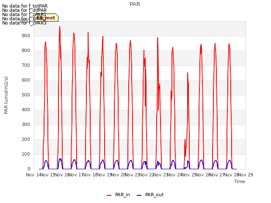Click the PAR_out legend entry

pyautogui.click(x=150, y=195)
